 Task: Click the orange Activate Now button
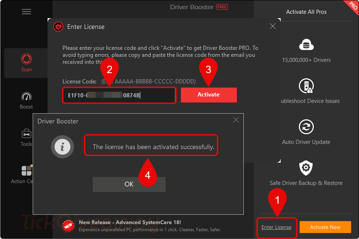(325, 227)
